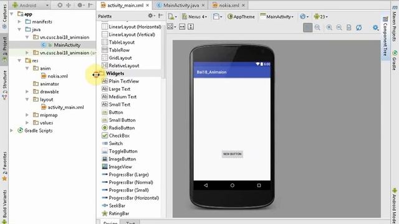Open the API level 23 dropdown
This screenshot has height=224, width=399.
click(321, 17)
